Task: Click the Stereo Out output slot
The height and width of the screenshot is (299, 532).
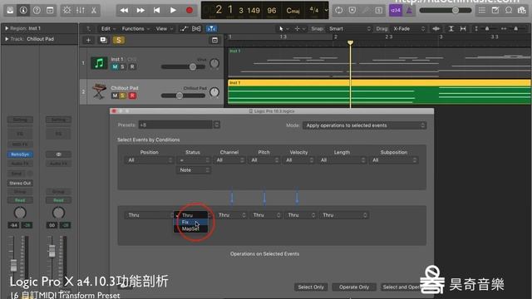Action: [x=20, y=183]
